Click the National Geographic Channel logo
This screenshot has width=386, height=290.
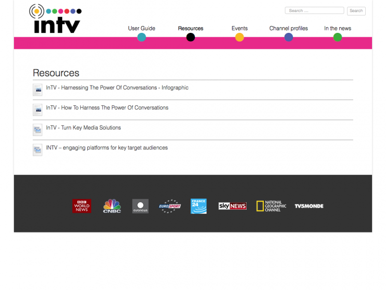tap(271, 206)
